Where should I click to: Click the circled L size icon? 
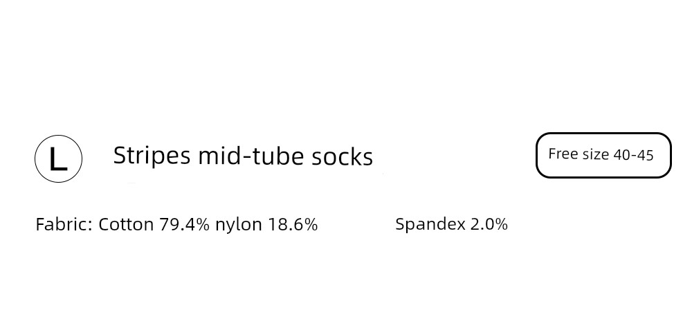pyautogui.click(x=58, y=158)
